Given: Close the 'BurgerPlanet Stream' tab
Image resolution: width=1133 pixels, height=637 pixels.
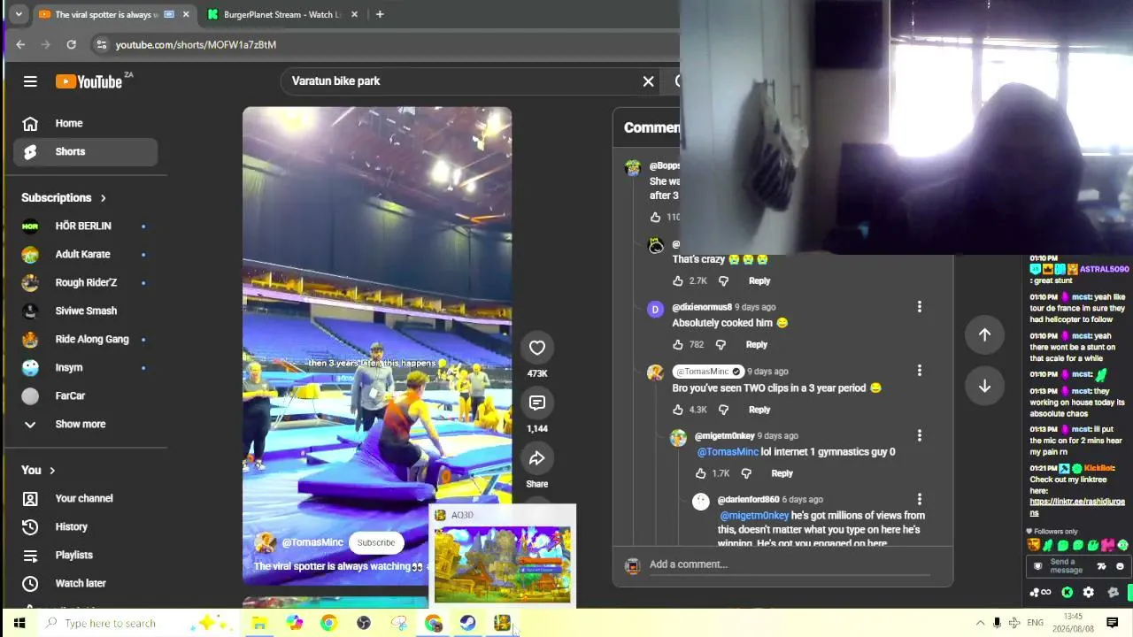Looking at the screenshot, I should tap(354, 14).
